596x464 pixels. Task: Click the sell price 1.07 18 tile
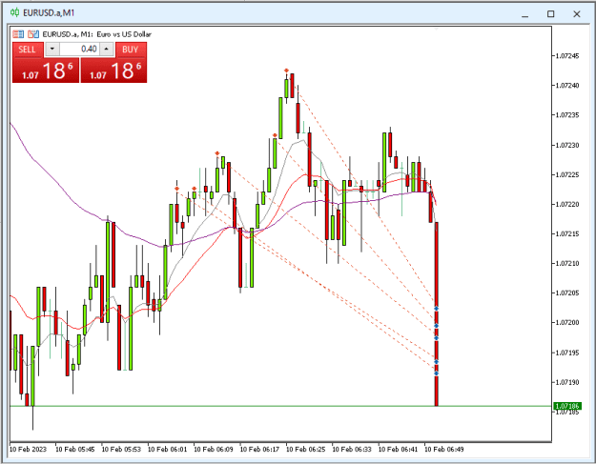(x=46, y=71)
